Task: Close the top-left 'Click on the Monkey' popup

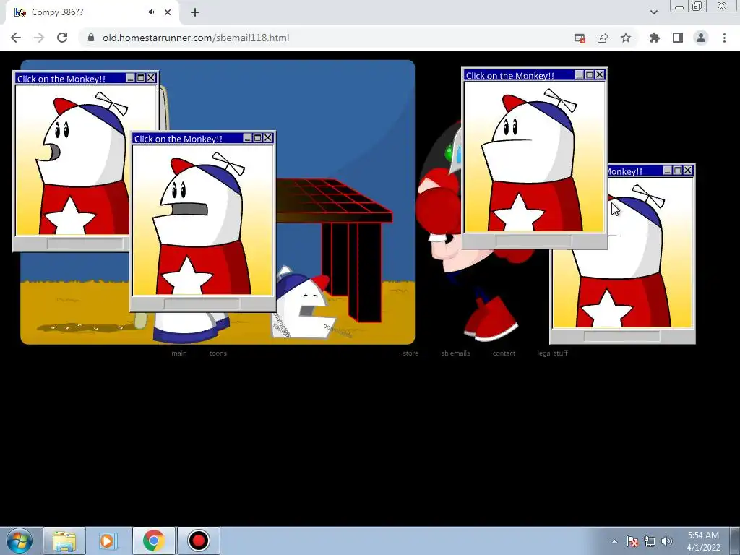Action: click(x=151, y=78)
